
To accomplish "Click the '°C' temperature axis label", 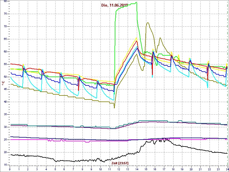I will 3,83.
